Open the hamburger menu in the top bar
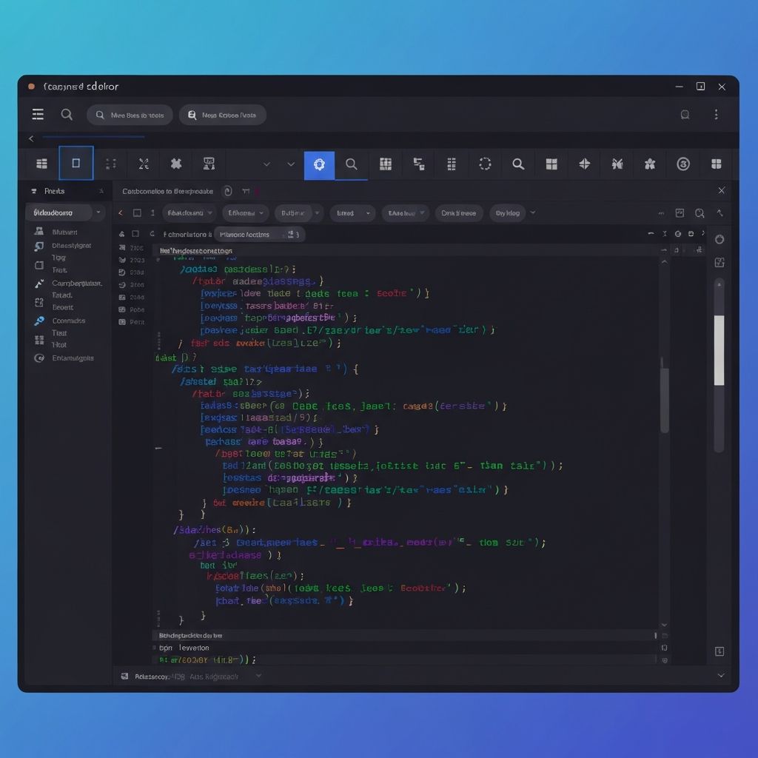Screen dimensions: 758x758 pyautogui.click(x=38, y=115)
